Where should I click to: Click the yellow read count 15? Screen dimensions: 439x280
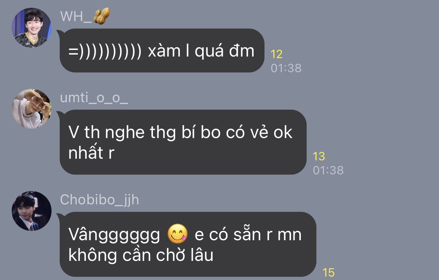[329, 273]
